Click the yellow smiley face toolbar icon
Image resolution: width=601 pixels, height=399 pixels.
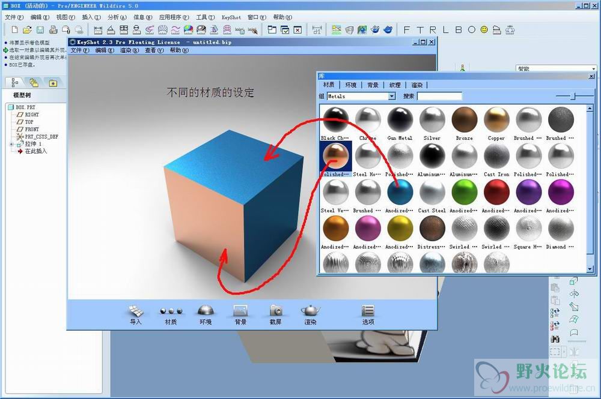click(484, 29)
